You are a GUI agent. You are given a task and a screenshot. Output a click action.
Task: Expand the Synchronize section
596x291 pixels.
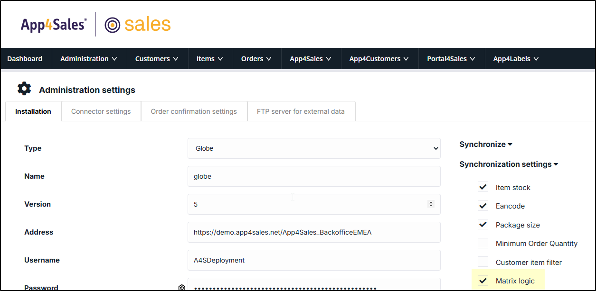coord(486,145)
